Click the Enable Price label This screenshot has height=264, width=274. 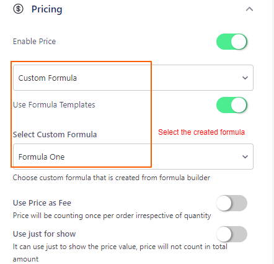(x=34, y=42)
